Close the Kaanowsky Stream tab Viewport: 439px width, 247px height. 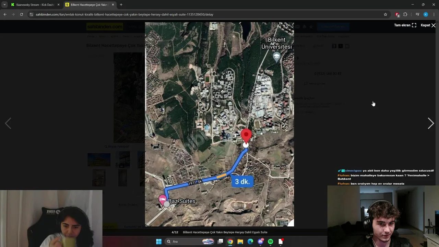[x=58, y=5]
